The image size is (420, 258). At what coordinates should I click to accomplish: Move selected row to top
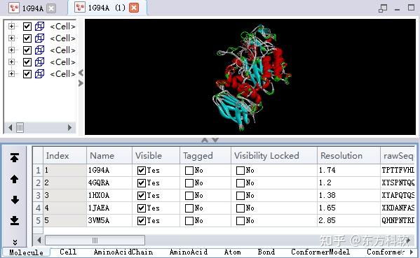coord(15,158)
